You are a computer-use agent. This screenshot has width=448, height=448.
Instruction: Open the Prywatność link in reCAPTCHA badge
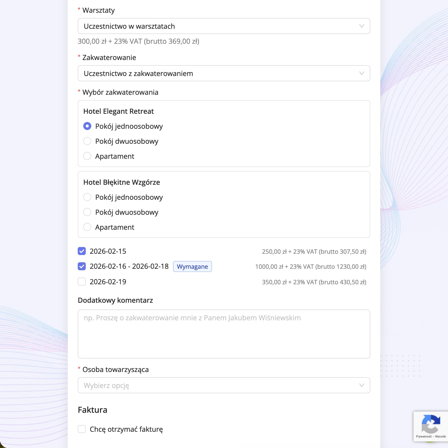pos(423,436)
